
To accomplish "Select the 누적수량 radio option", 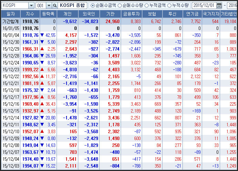I will 178,6.
